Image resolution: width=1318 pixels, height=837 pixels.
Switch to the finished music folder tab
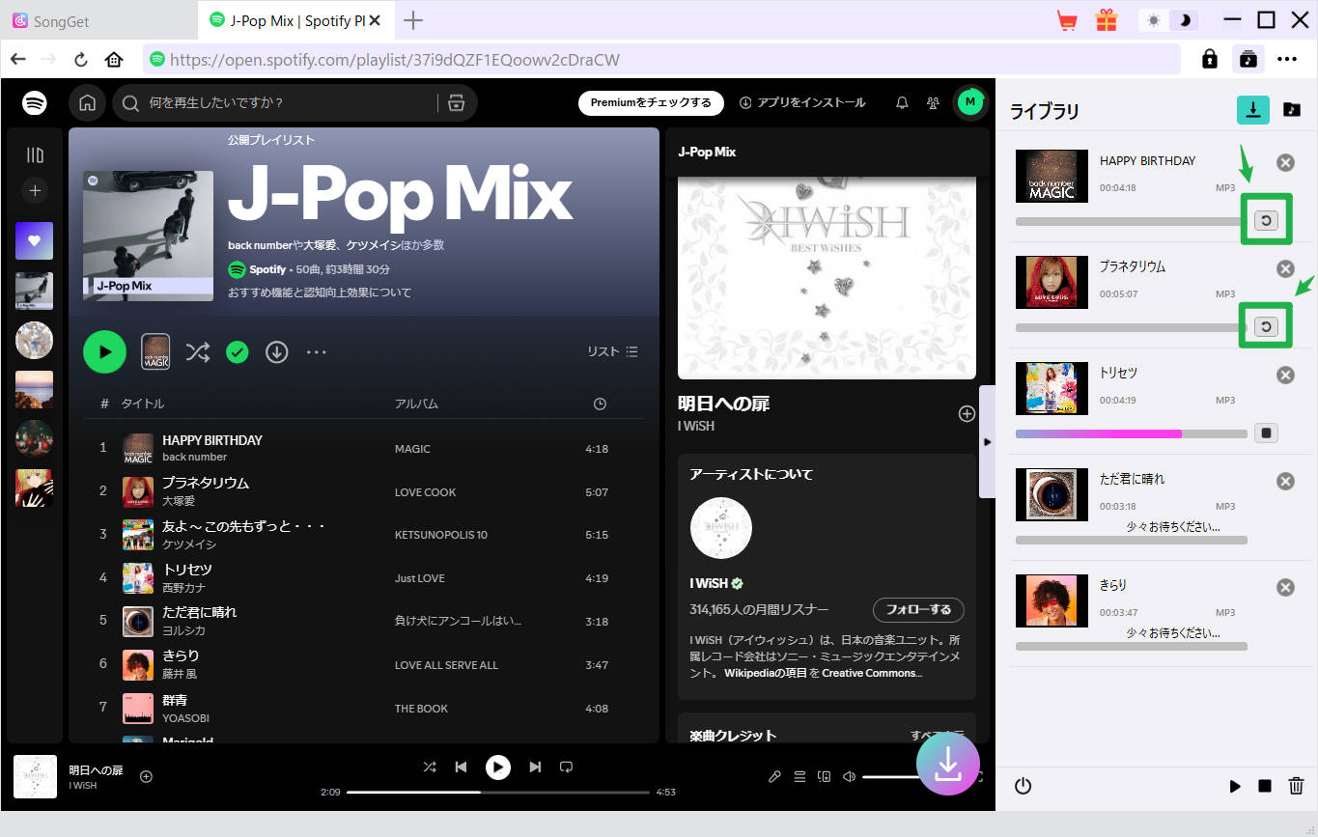coord(1292,110)
